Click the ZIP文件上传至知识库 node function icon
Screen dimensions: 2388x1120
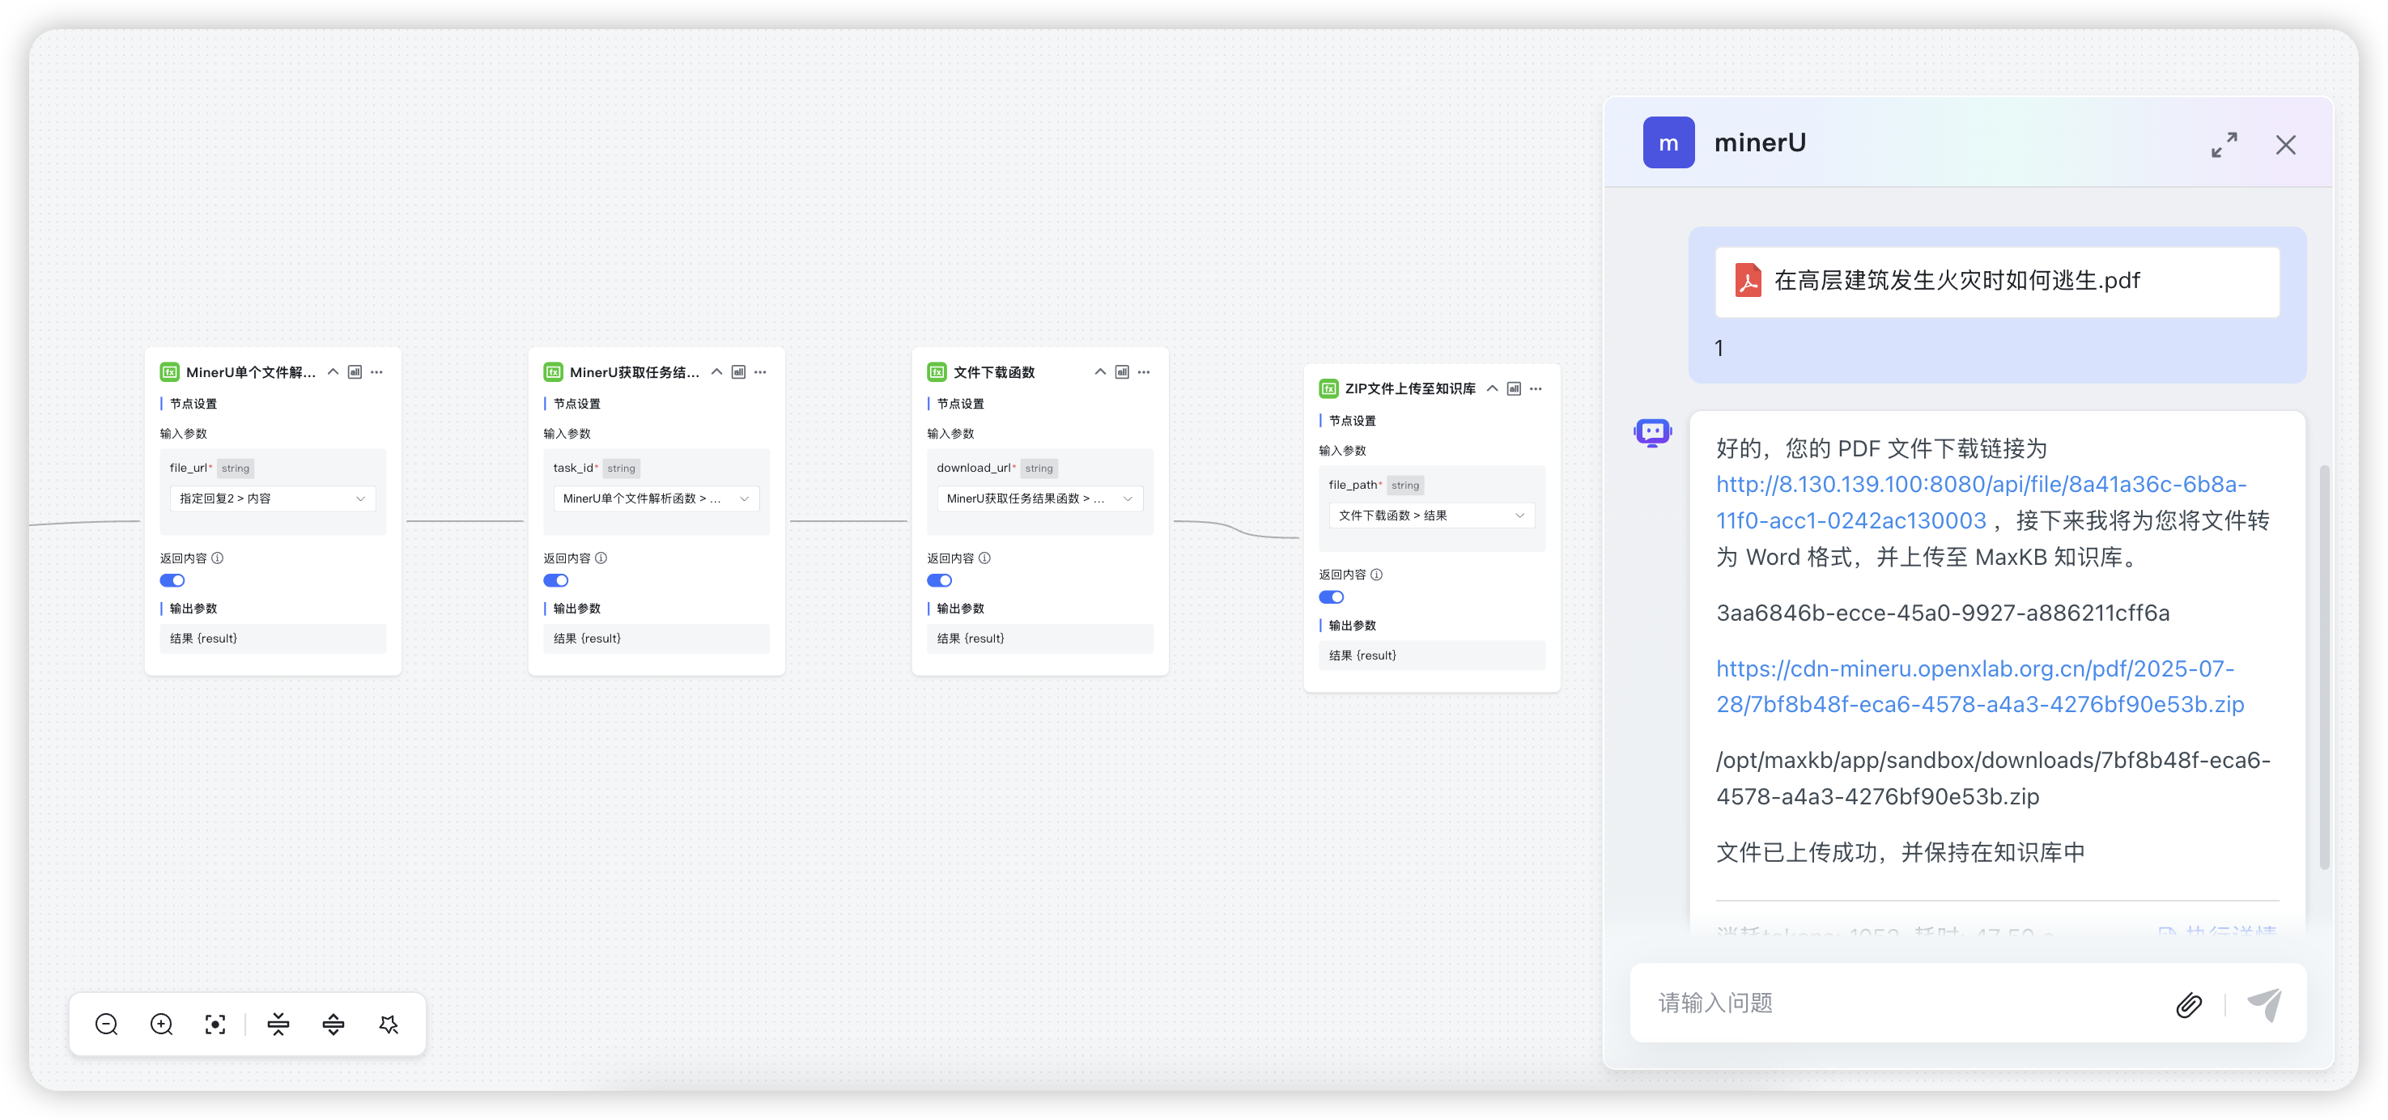(1328, 388)
